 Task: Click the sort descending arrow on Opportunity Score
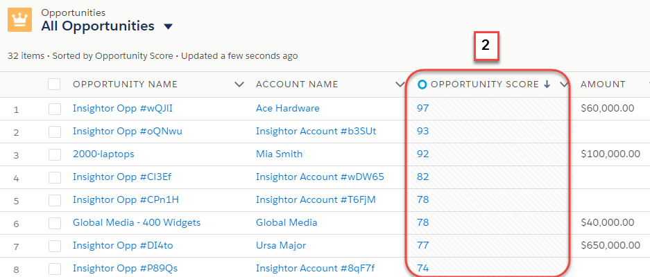click(547, 84)
